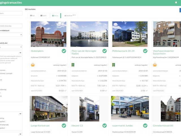This screenshot has width=181, height=136.
Task: Click the green checkmark next to Heuvel 13
Action: point(105,126)
